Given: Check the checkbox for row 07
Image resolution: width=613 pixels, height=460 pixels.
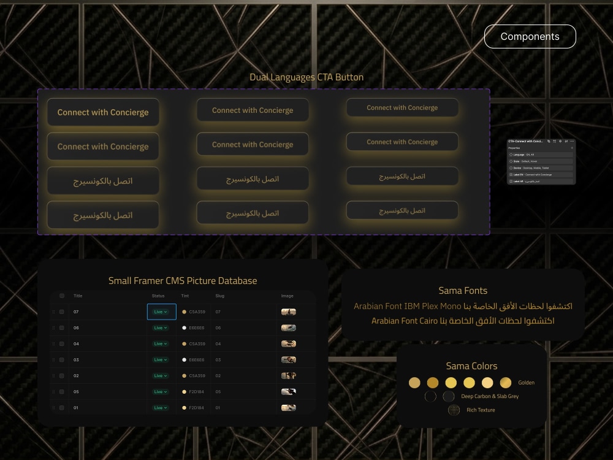Looking at the screenshot, I should (62, 312).
